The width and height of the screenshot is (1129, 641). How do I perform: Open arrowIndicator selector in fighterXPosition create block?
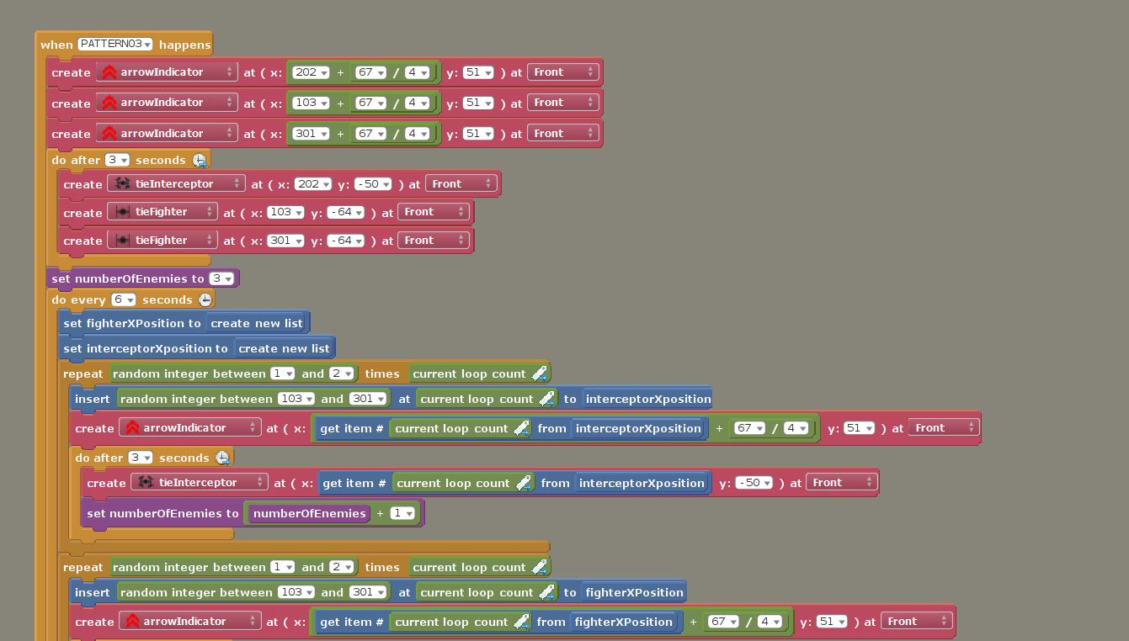click(x=190, y=622)
